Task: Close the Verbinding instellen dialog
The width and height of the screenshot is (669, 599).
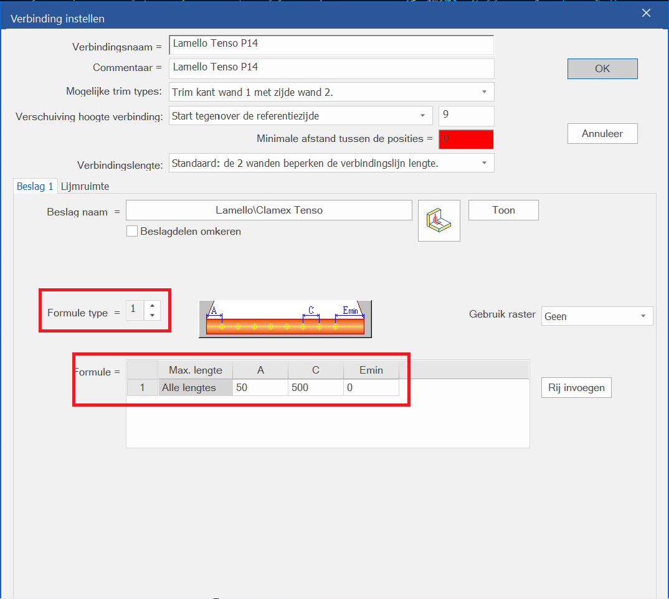Action: (646, 13)
